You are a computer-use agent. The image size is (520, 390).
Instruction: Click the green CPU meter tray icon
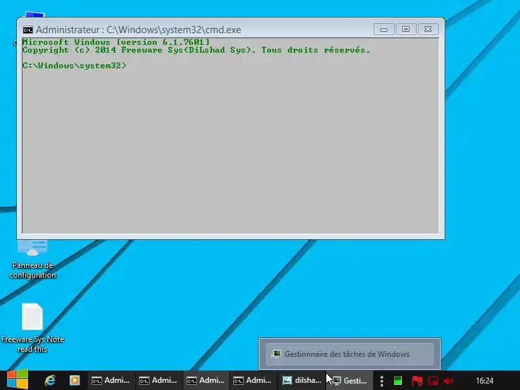pos(398,380)
